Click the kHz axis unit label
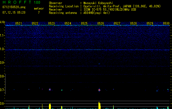This screenshot has width=172, height=109. [x=2, y=22]
